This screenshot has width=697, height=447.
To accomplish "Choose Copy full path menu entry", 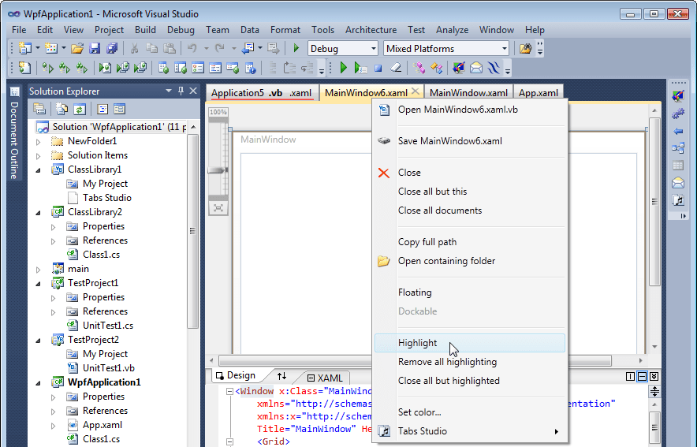I will coord(470,242).
